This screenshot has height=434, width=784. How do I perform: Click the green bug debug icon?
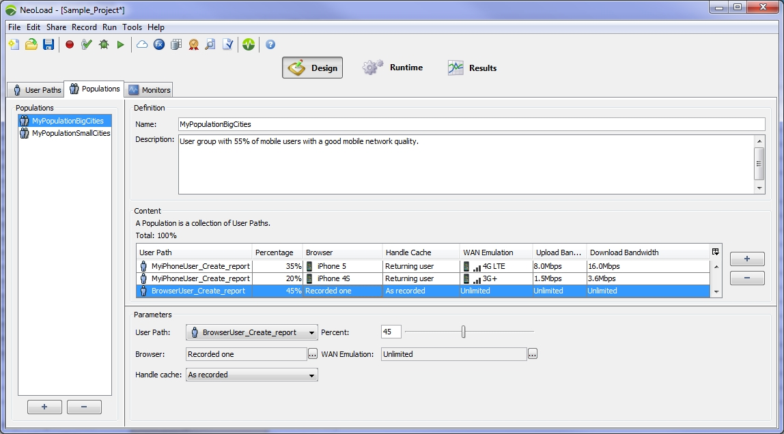click(104, 44)
